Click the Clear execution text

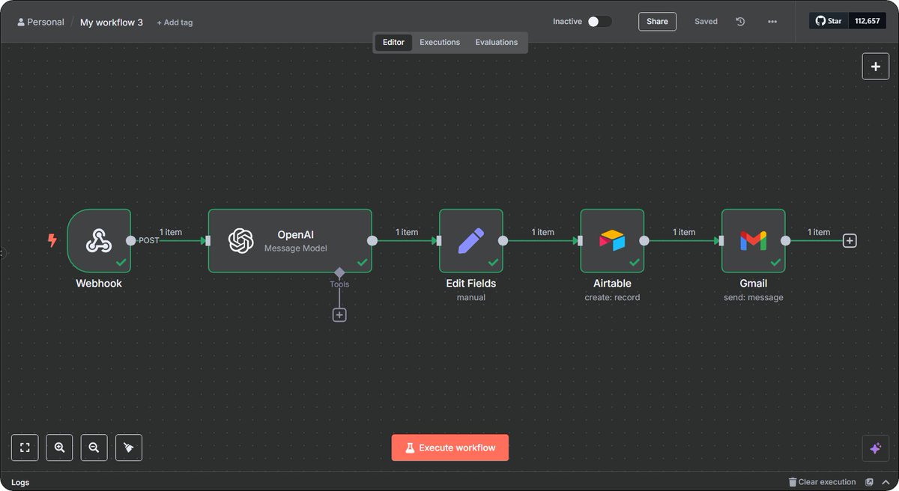point(827,482)
